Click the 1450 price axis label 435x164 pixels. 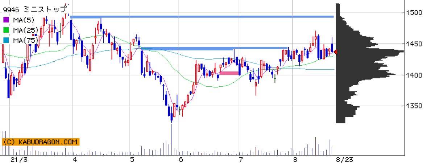click(414, 44)
